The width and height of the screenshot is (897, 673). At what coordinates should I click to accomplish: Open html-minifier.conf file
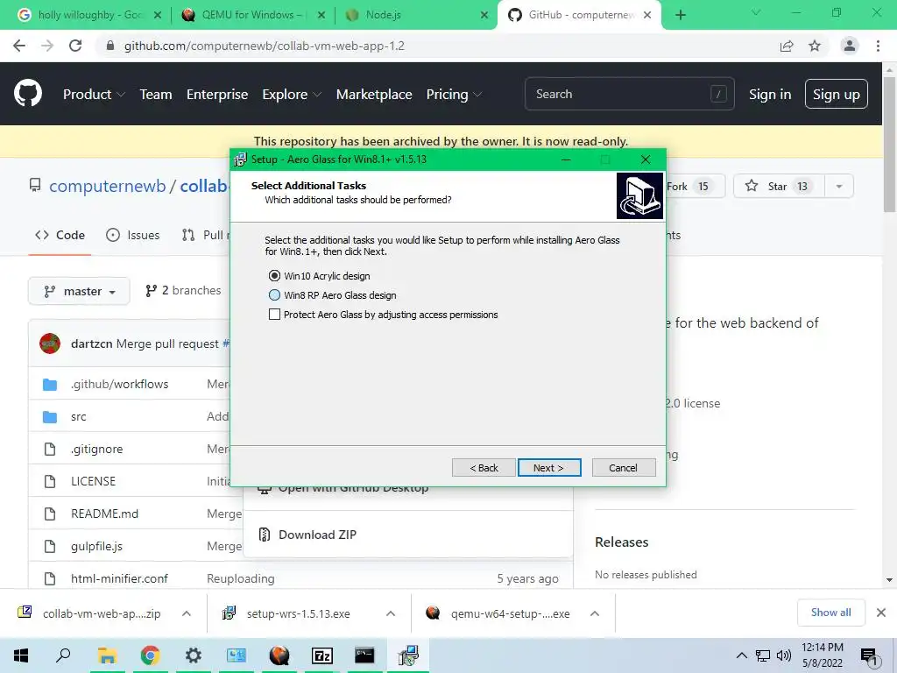119,578
